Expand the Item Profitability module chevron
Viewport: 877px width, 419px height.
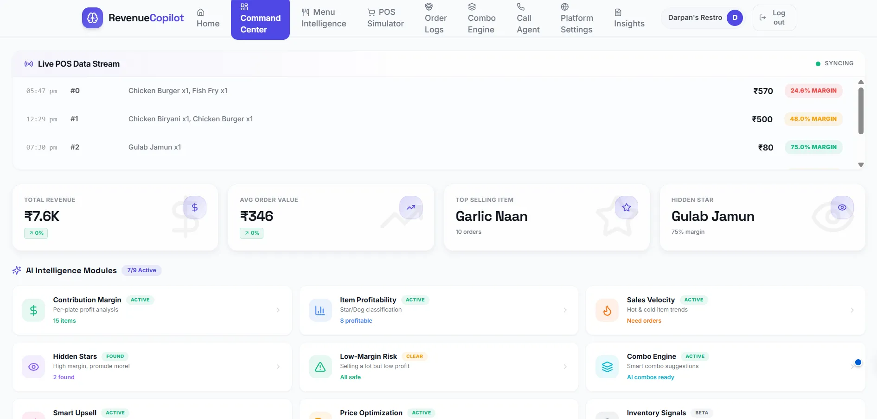tap(565, 310)
